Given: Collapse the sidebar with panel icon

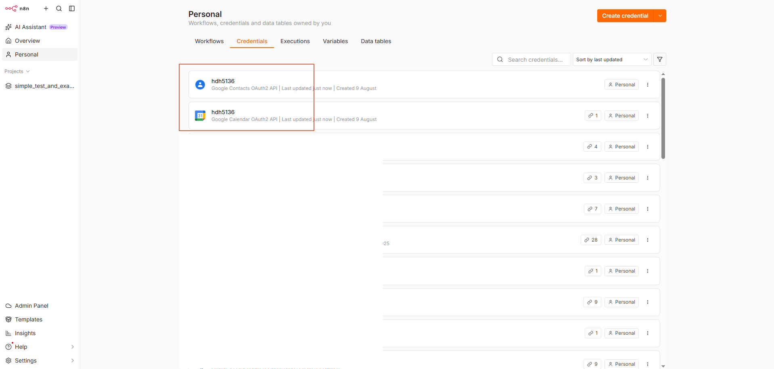Looking at the screenshot, I should (x=72, y=8).
